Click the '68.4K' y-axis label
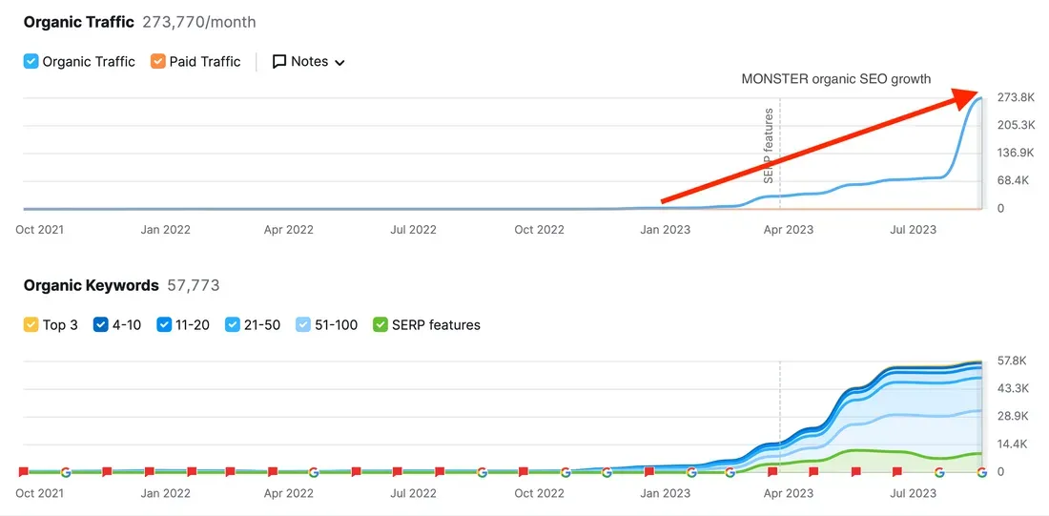The width and height of the screenshot is (1049, 516). [x=1014, y=180]
